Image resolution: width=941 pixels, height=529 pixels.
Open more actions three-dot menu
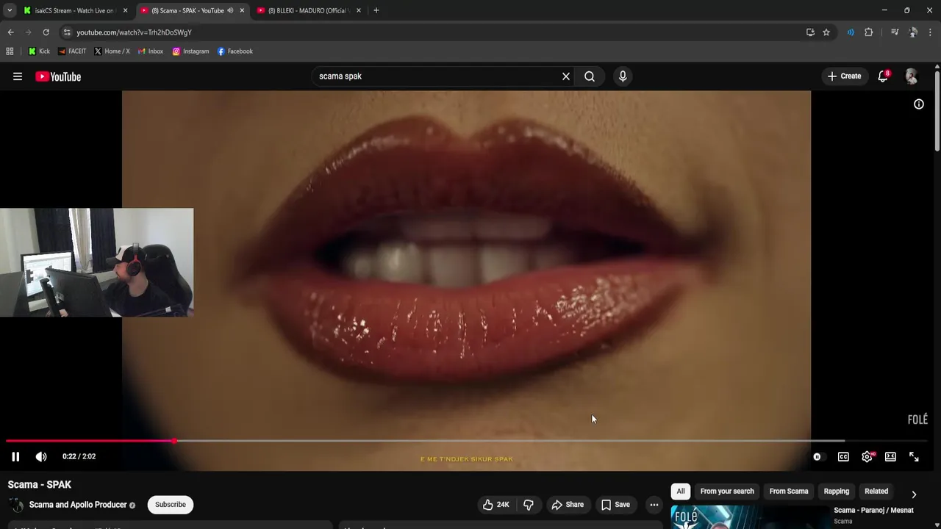point(654,505)
